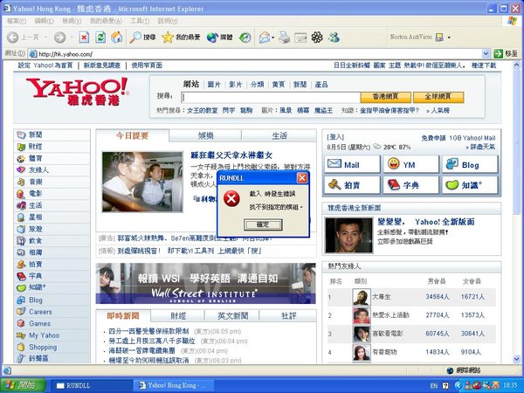524x393 pixels.
Task: Click the 財經 icon in left sidebar
Action: [21, 147]
